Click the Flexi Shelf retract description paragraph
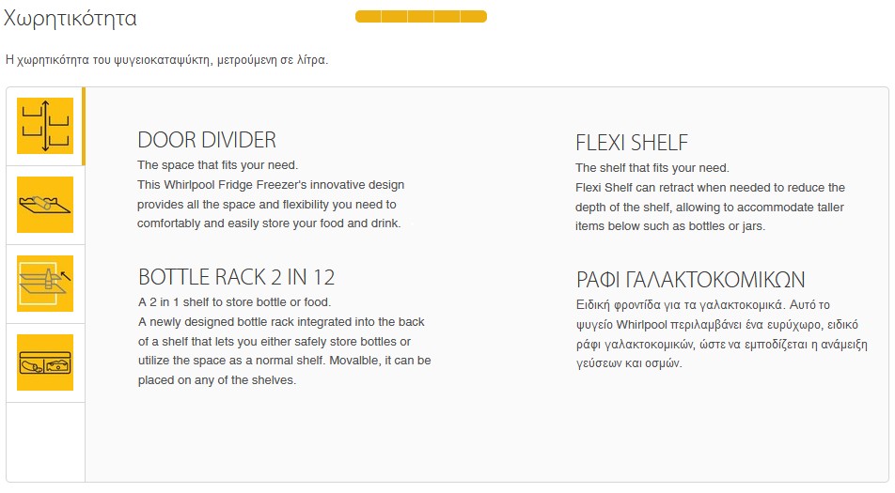 (710, 207)
